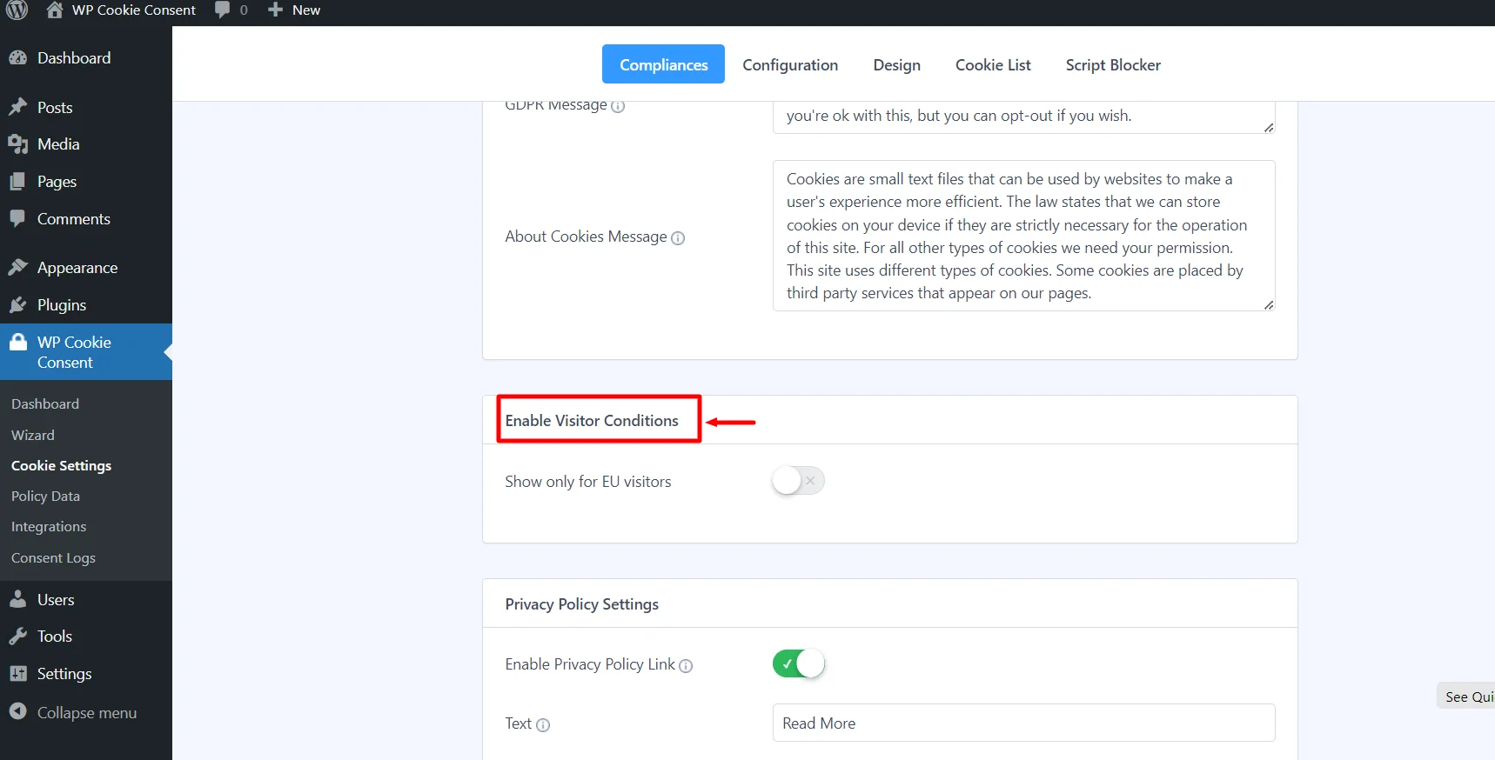Click into the About Cookies Message textarea
The width and height of the screenshot is (1495, 760).
[x=1023, y=236]
